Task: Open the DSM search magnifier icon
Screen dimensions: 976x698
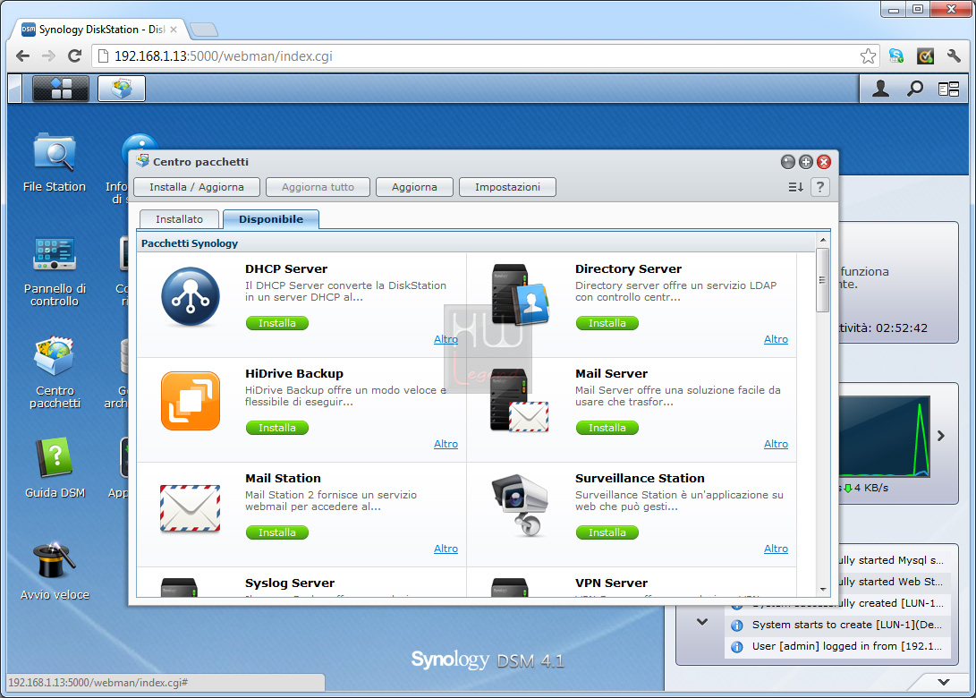Action: (x=914, y=89)
